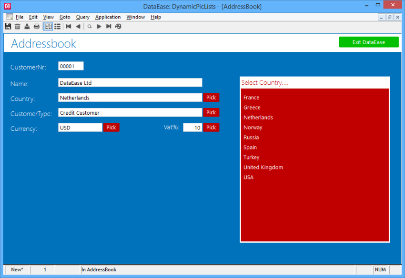405x278 pixels.
Task: Click the palette icon in toolbar
Action: pyautogui.click(x=118, y=26)
